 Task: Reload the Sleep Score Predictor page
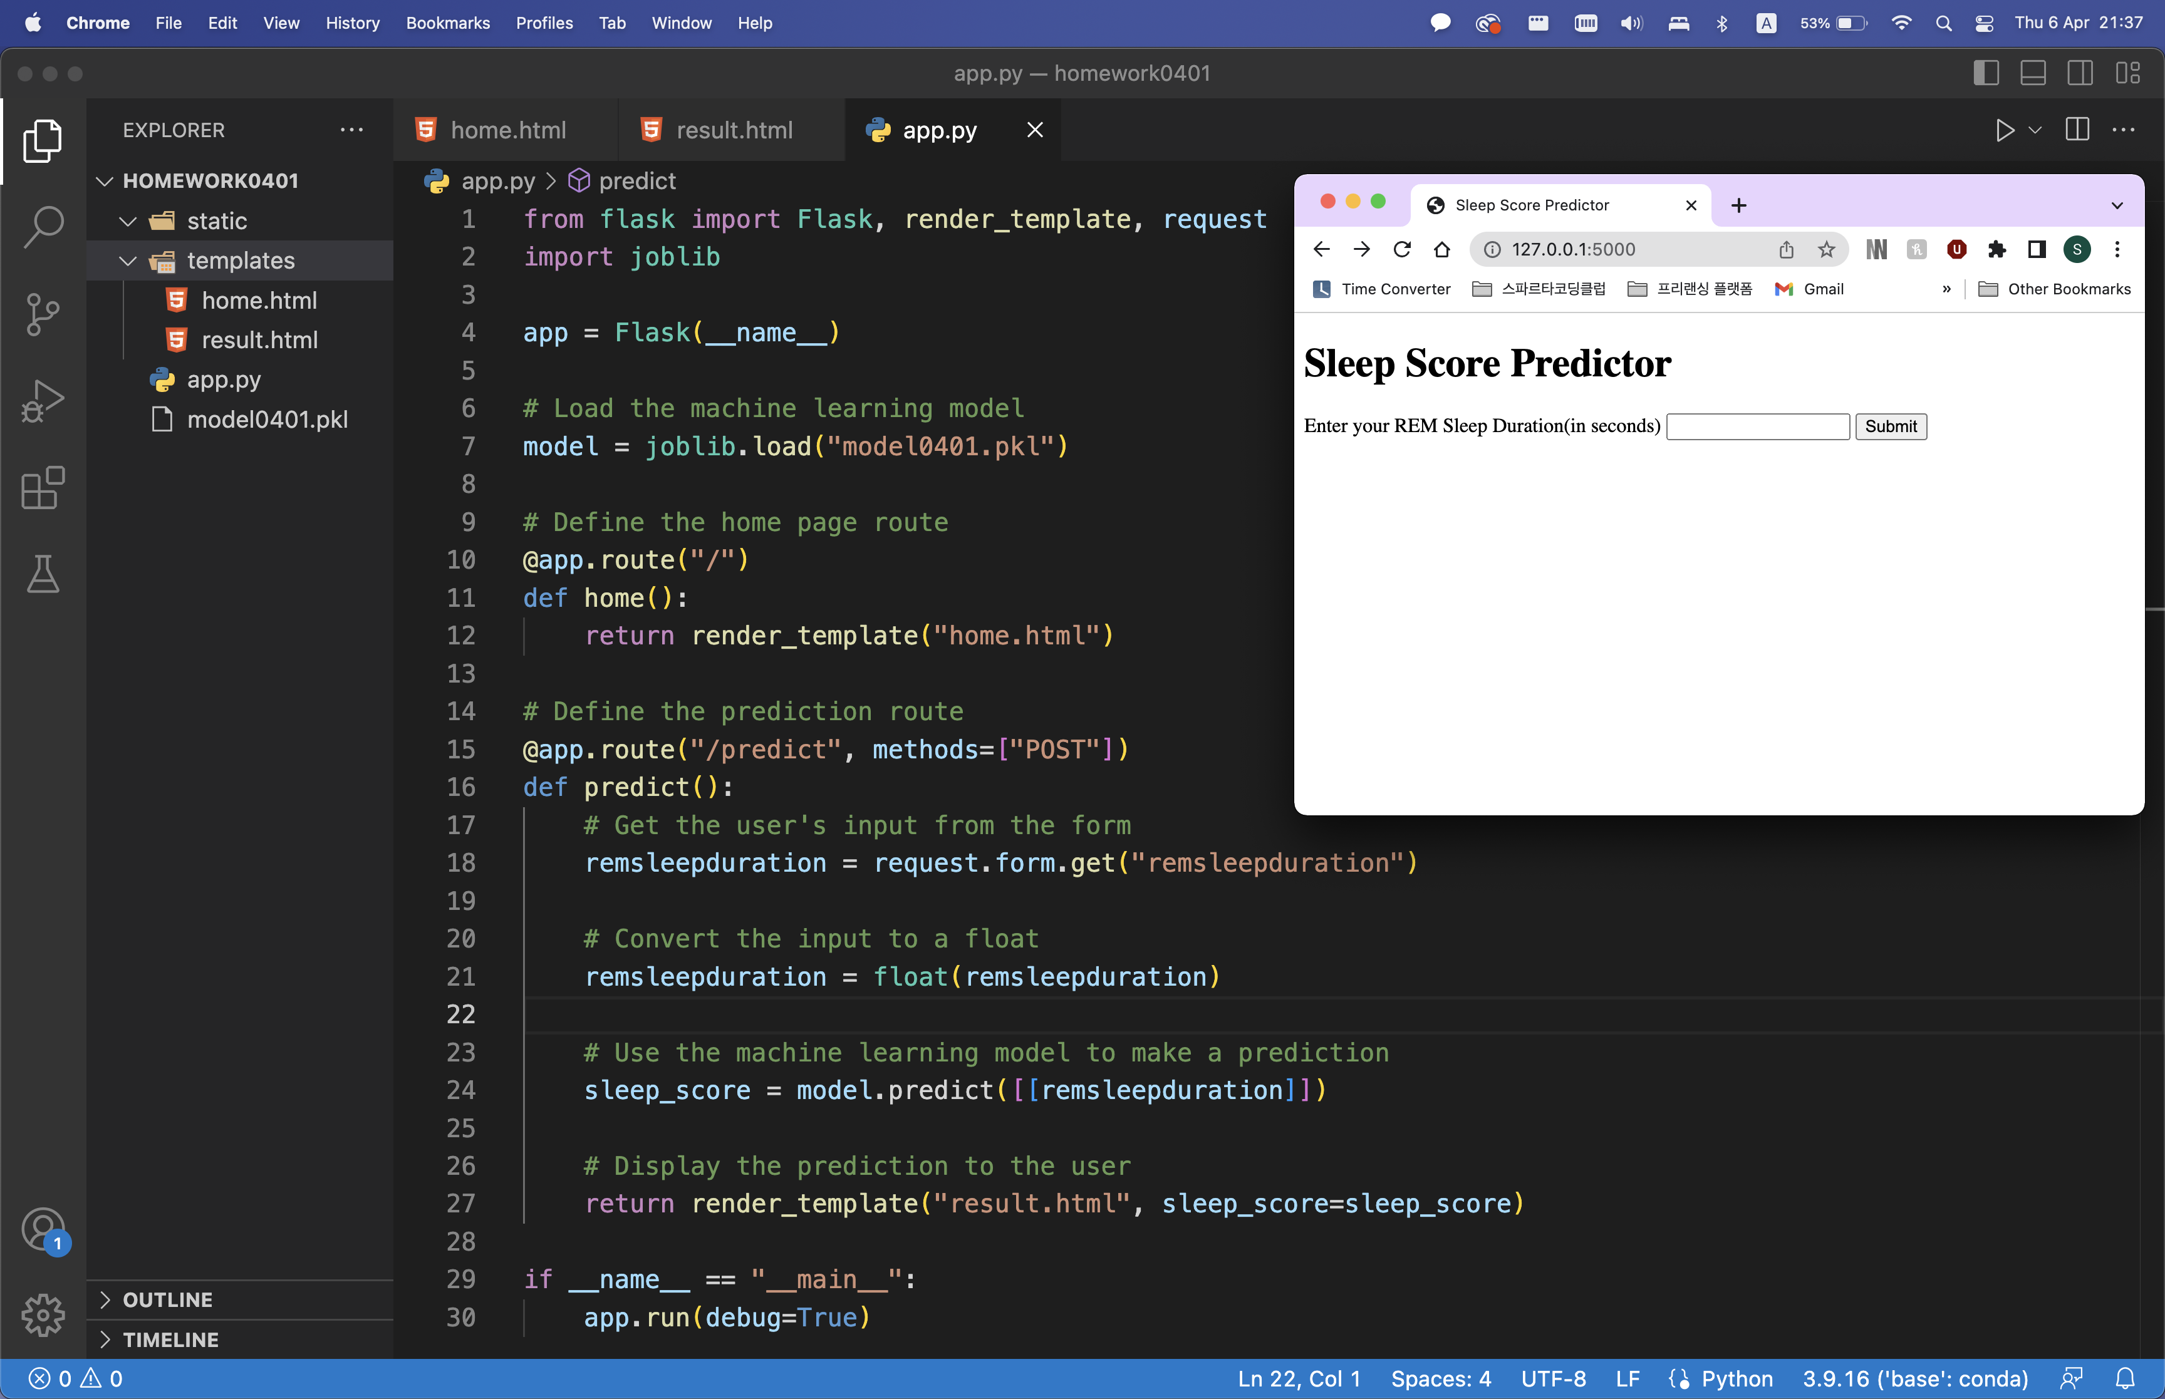pos(1402,249)
